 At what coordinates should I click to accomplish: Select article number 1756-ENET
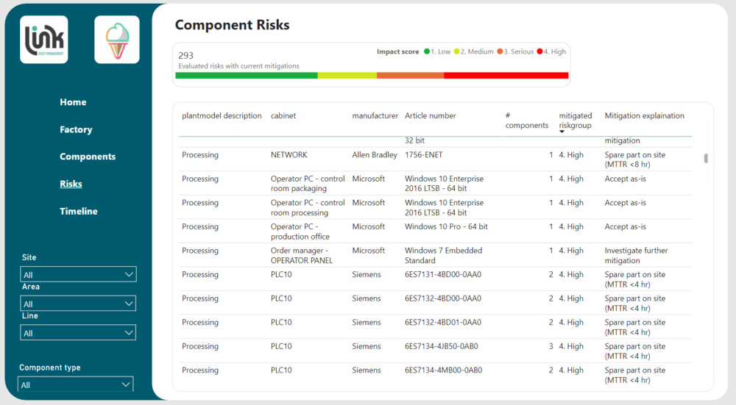click(423, 155)
